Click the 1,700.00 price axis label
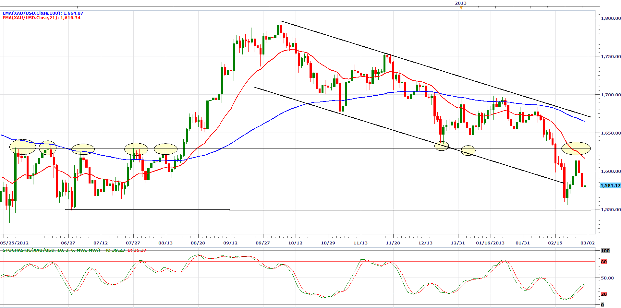The width and height of the screenshot is (621, 308). (x=611, y=95)
